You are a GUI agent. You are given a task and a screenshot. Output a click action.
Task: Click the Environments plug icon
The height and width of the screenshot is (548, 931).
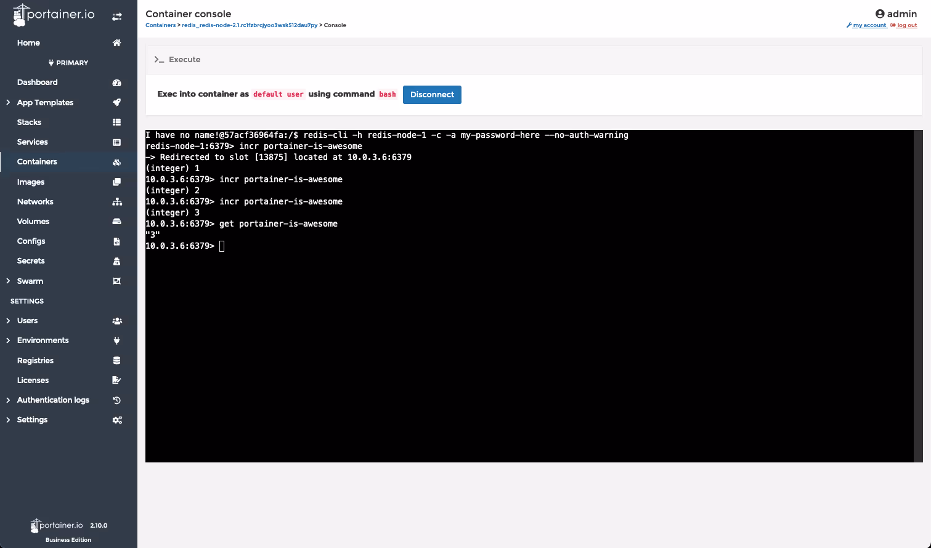pyautogui.click(x=116, y=340)
